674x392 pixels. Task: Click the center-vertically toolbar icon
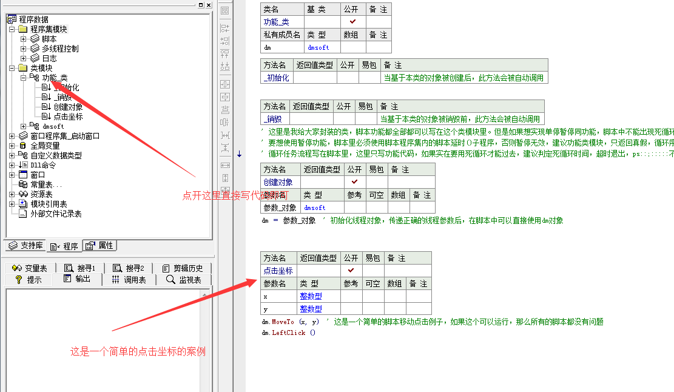[225, 97]
